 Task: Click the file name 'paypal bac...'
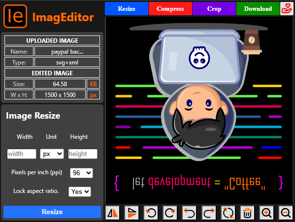click(67, 52)
